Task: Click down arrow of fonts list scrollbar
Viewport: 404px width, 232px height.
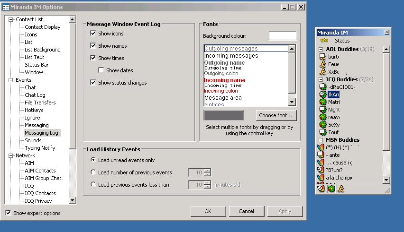Action: pos(292,102)
